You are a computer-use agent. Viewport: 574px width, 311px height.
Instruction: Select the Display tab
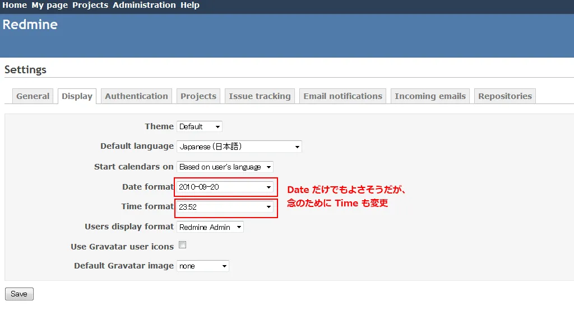point(77,96)
